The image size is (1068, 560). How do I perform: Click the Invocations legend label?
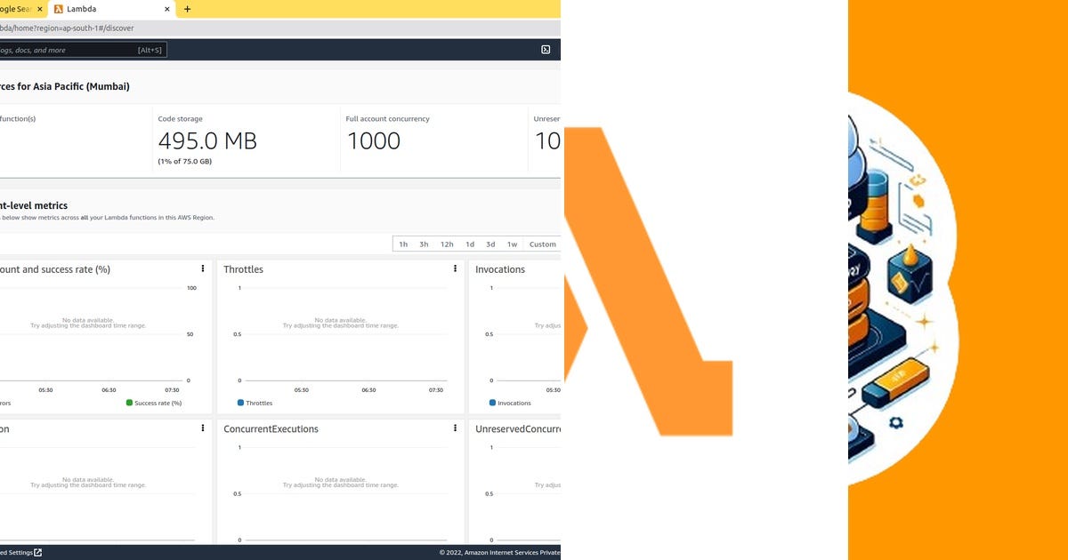pyautogui.click(x=514, y=403)
